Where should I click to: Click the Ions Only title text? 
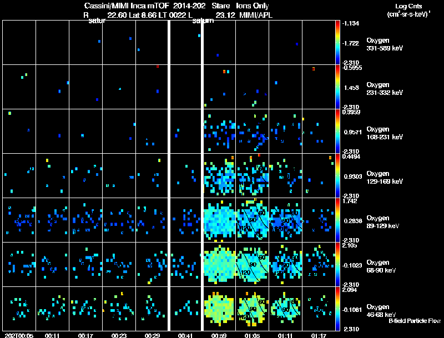pos(253,6)
